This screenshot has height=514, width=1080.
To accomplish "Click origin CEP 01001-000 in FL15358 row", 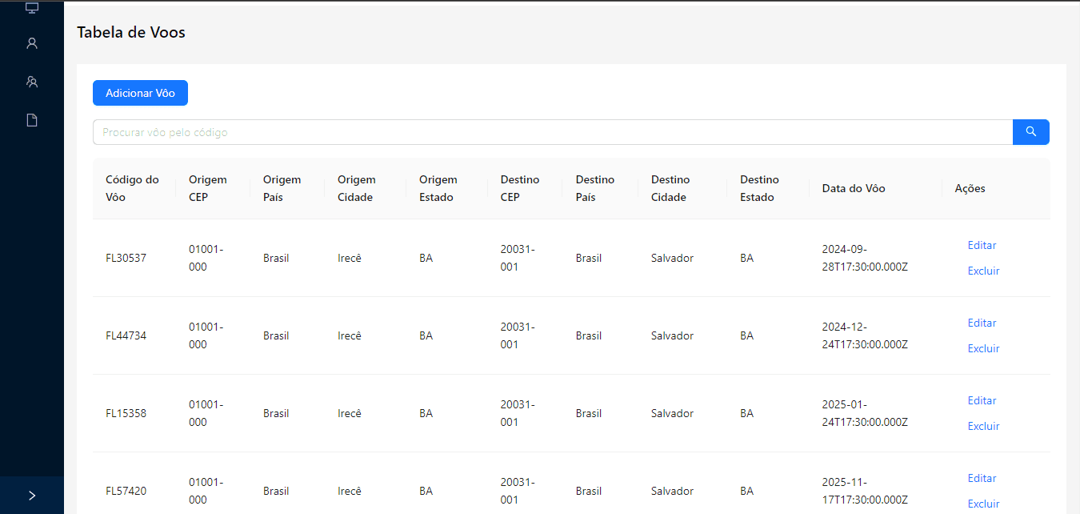I will (206, 413).
